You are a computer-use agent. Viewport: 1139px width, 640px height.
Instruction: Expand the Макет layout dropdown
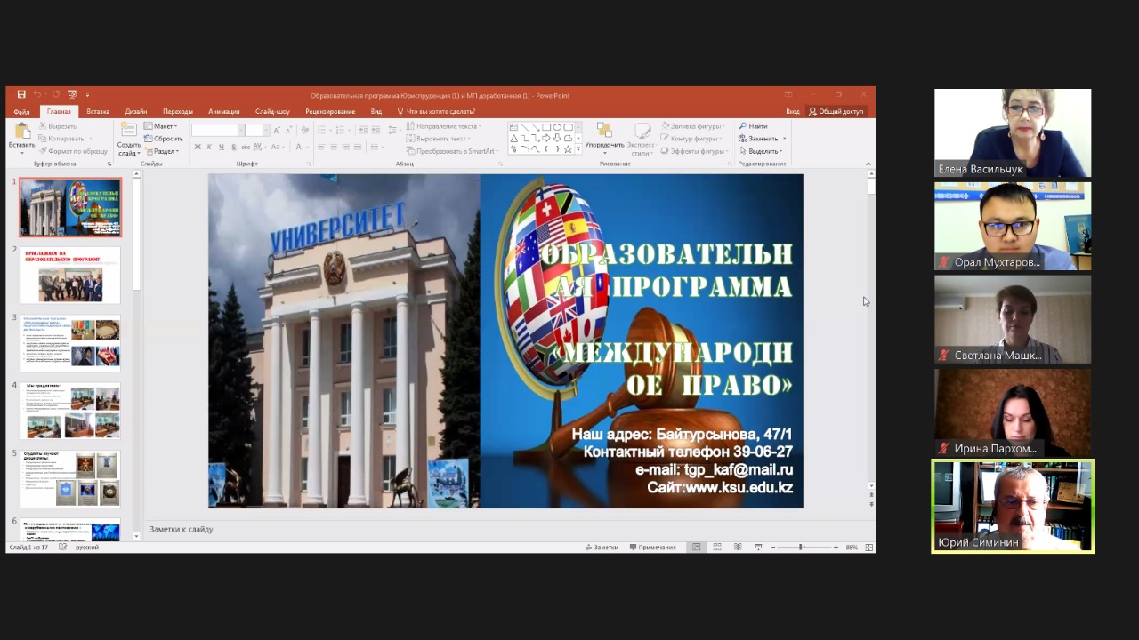161,126
